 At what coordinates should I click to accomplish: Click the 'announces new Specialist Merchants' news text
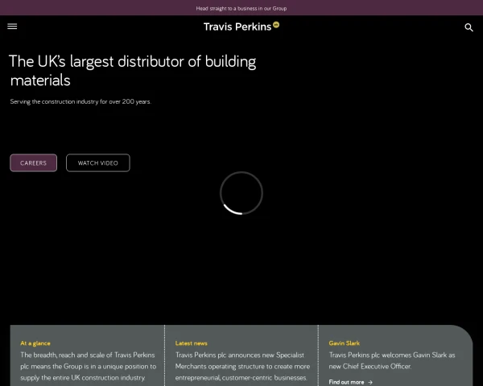242,367
